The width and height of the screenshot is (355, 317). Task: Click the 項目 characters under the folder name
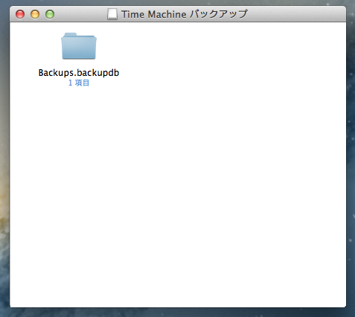[82, 83]
